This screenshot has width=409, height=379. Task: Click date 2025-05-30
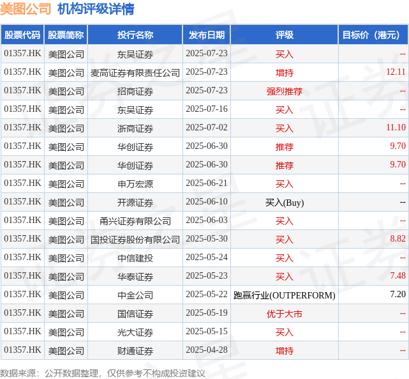click(x=207, y=239)
